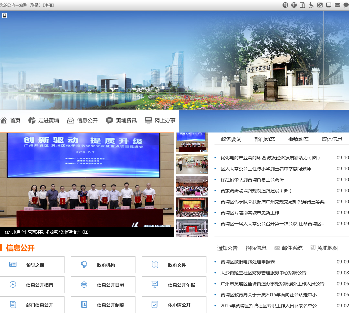Open the 信息公开制度 card
The height and width of the screenshot is (318, 349).
[103, 305]
